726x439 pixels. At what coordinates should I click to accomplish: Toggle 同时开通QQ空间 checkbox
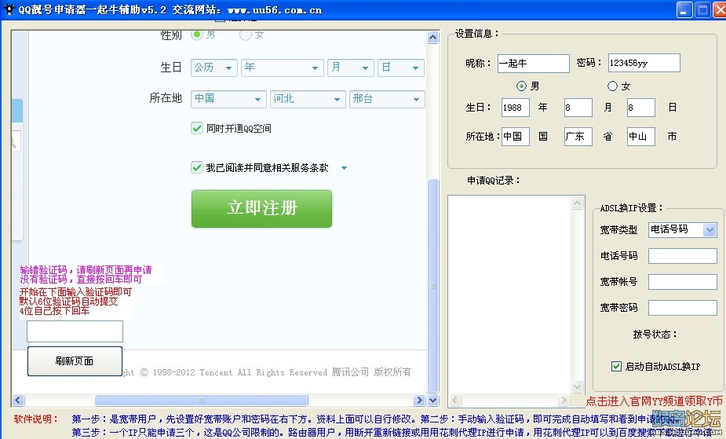[x=197, y=128]
